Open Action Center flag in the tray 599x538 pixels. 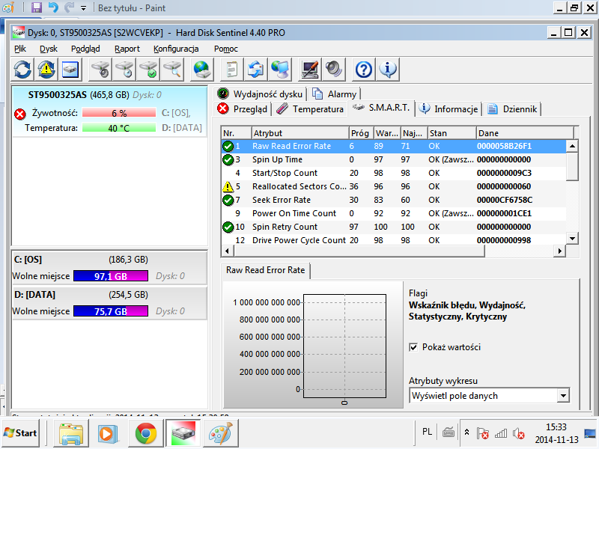pos(483,433)
